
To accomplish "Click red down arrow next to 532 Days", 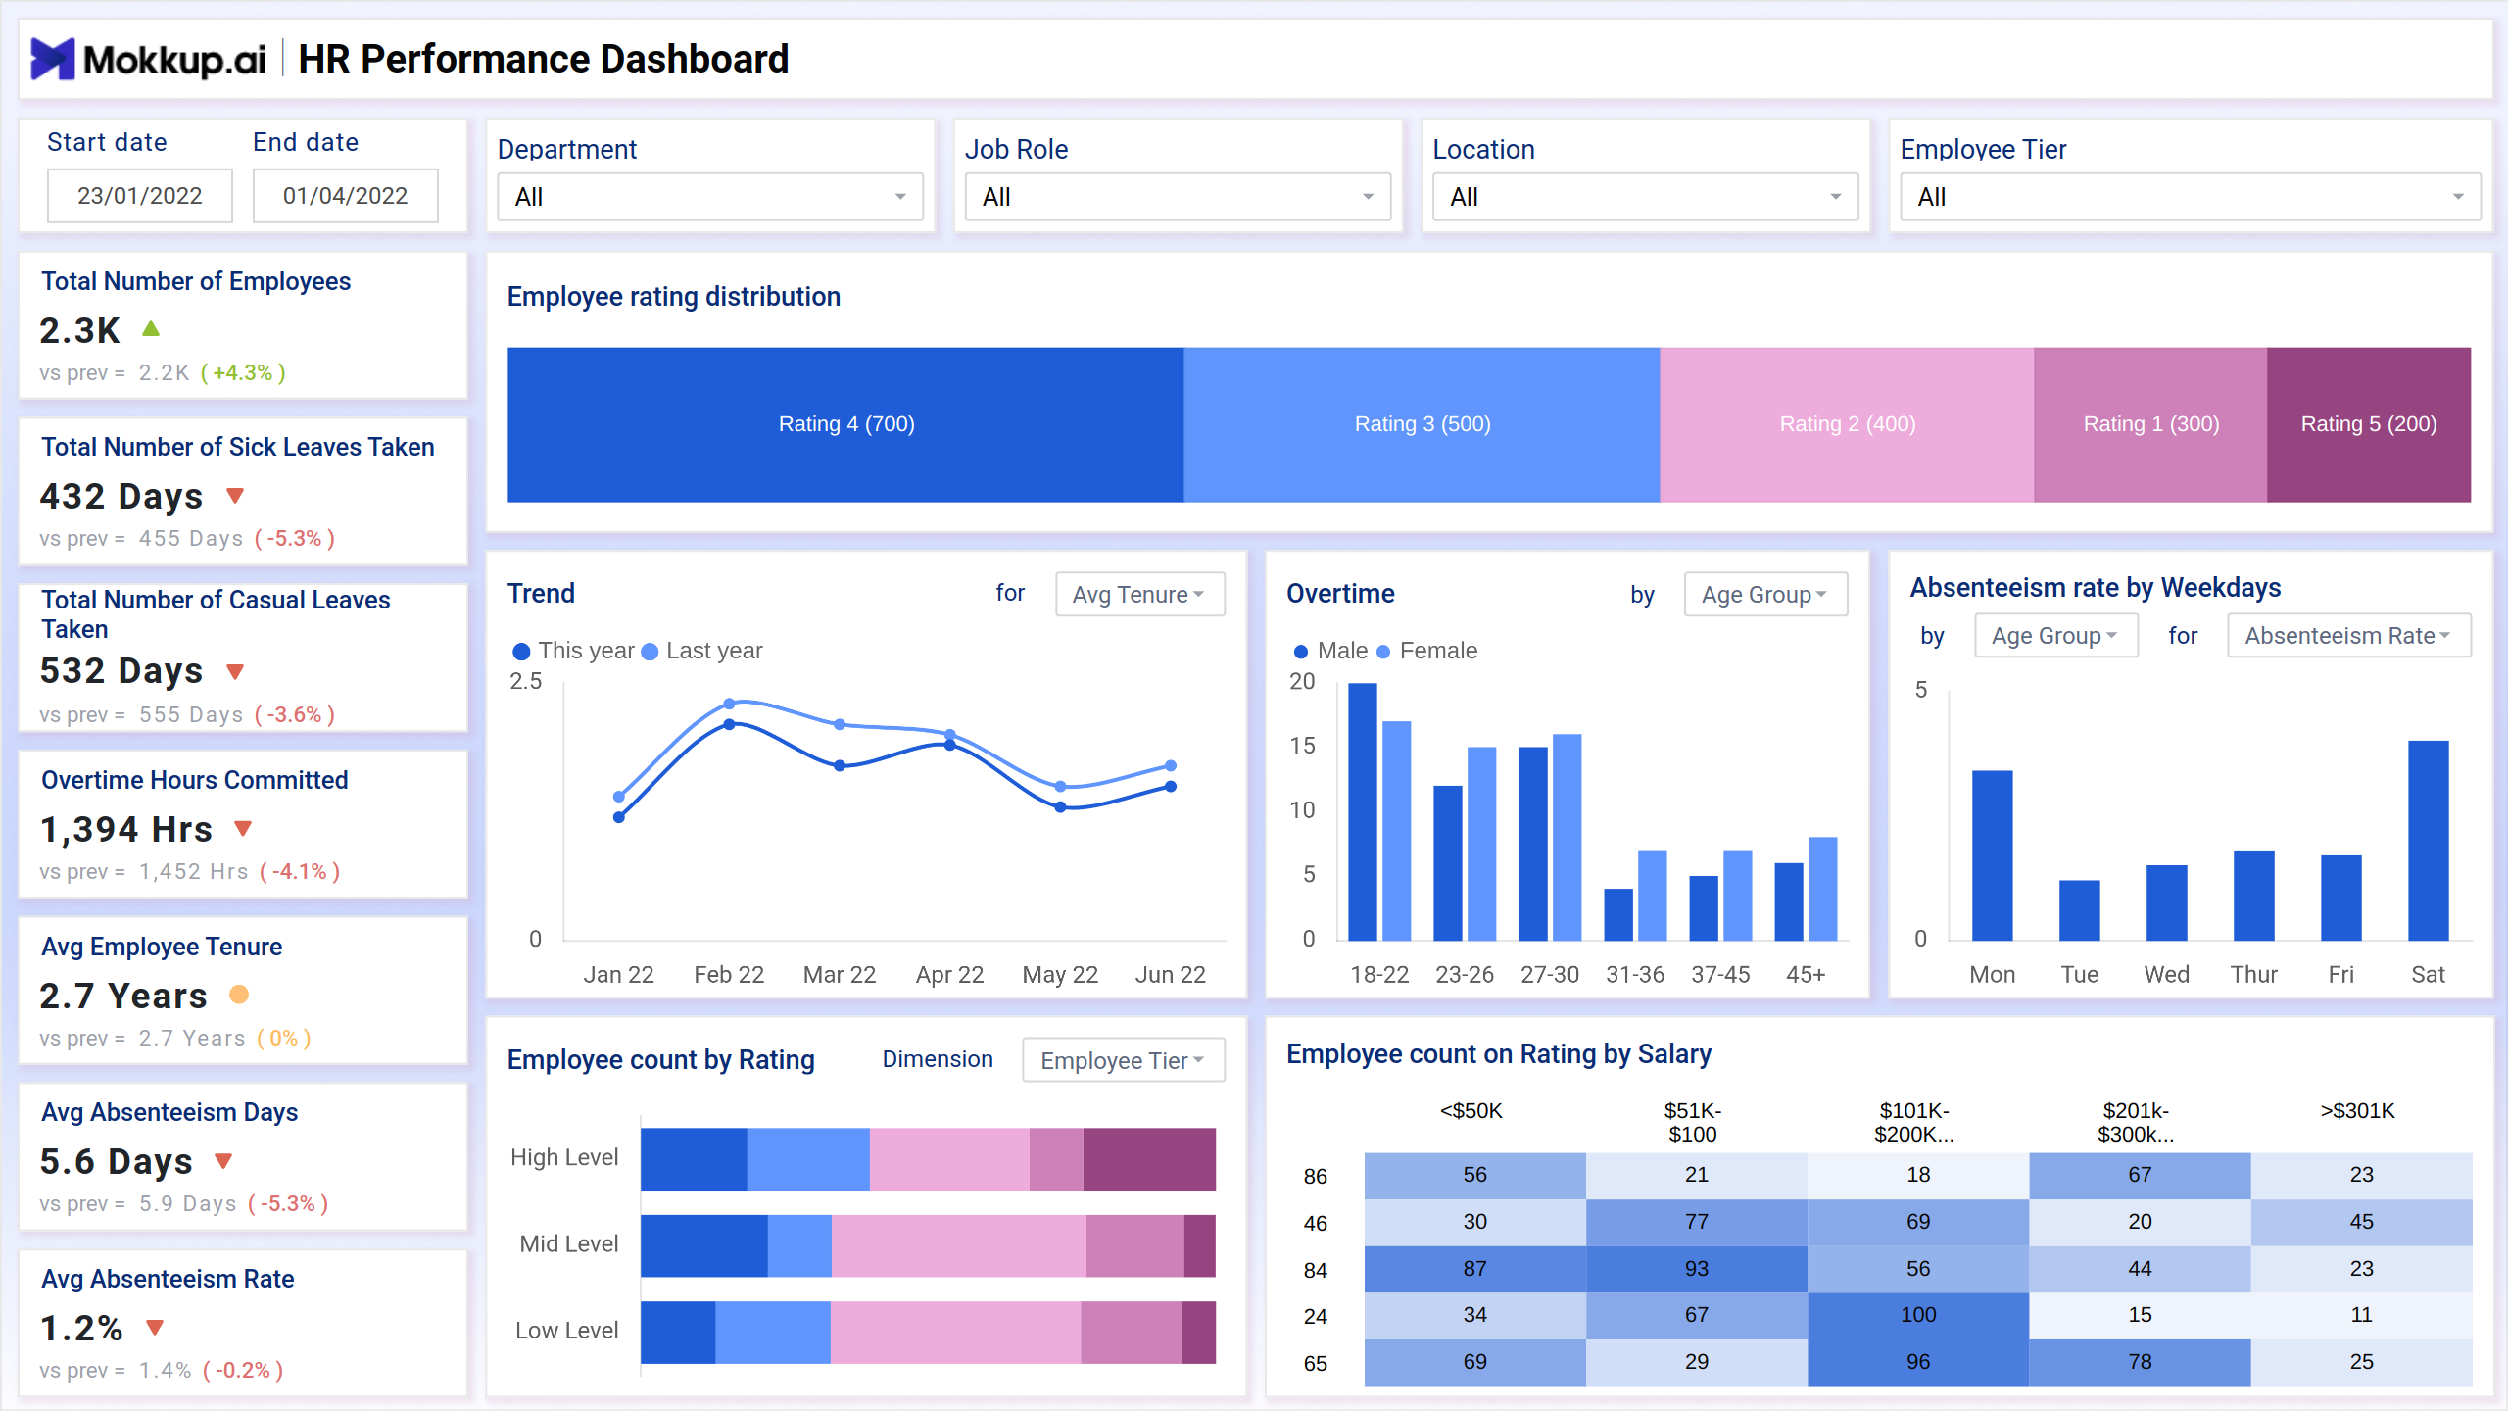I will click(235, 671).
